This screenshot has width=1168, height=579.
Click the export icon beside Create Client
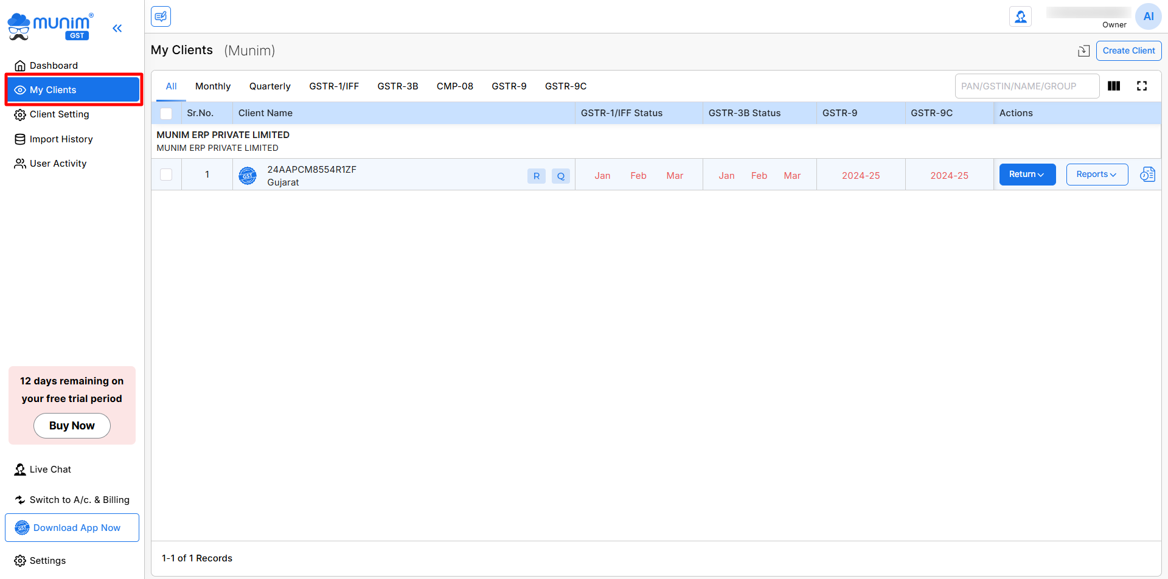[1083, 51]
